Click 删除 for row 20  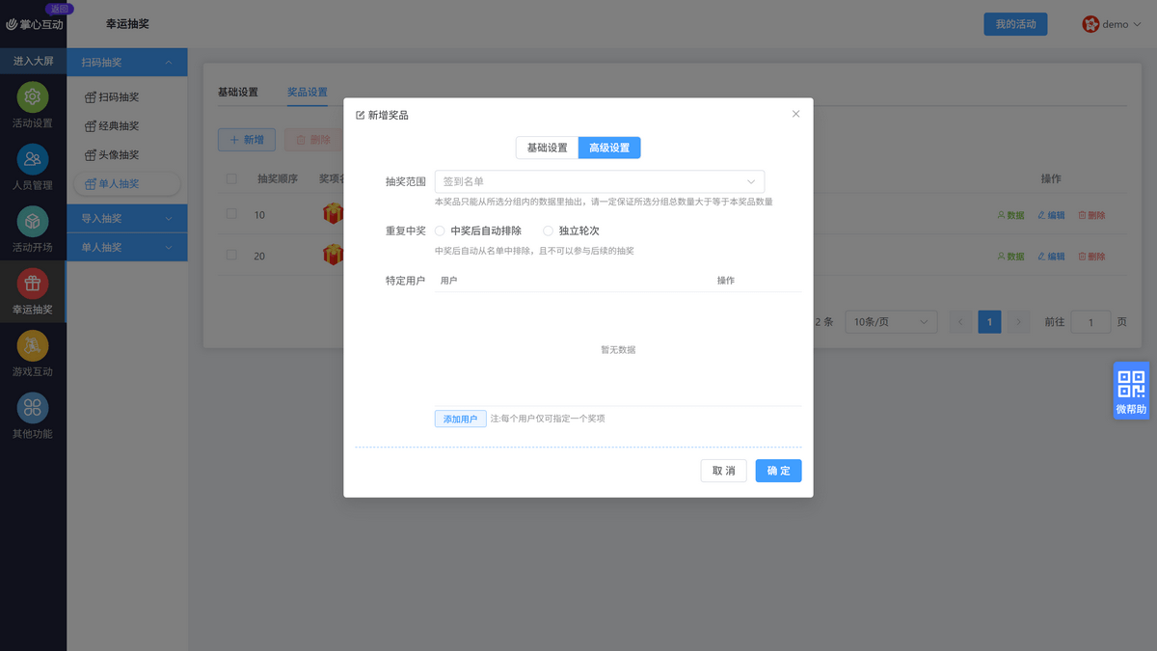1091,257
